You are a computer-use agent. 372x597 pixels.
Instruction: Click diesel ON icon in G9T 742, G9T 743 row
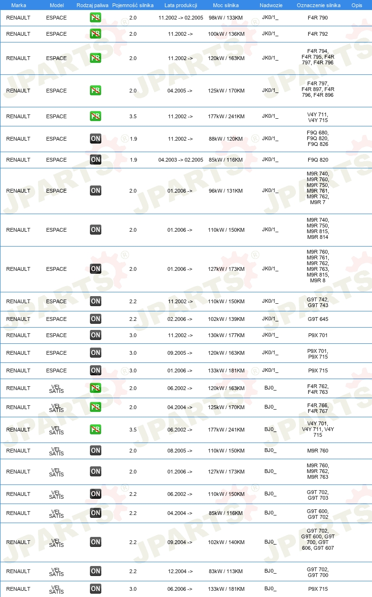(x=96, y=301)
